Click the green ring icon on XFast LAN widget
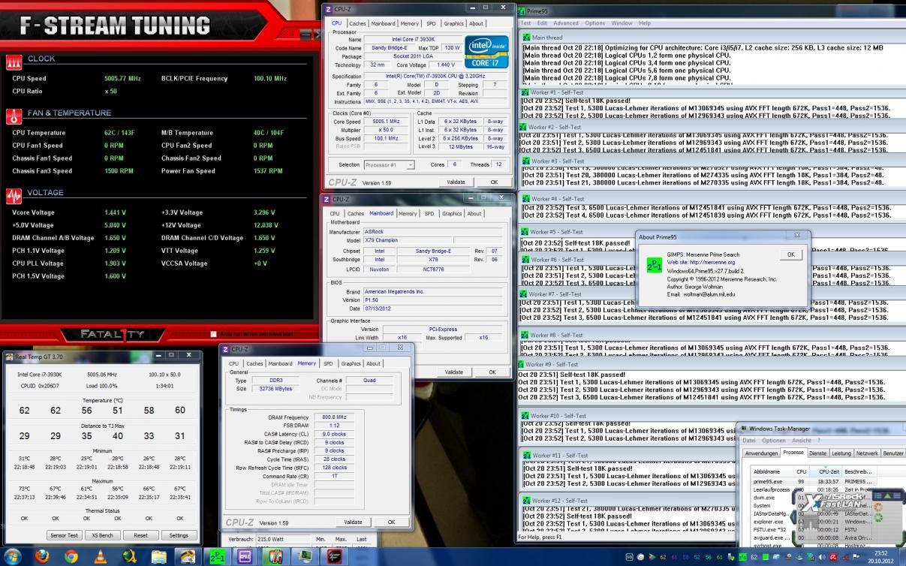 (878, 519)
